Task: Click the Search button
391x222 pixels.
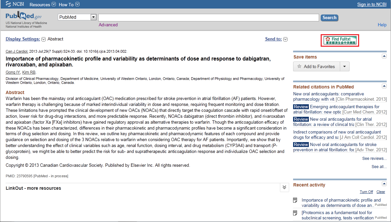Action: coord(330,17)
